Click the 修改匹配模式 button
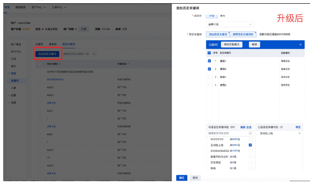Image resolution: width=316 pixels, height=183 pixels. coord(232,45)
